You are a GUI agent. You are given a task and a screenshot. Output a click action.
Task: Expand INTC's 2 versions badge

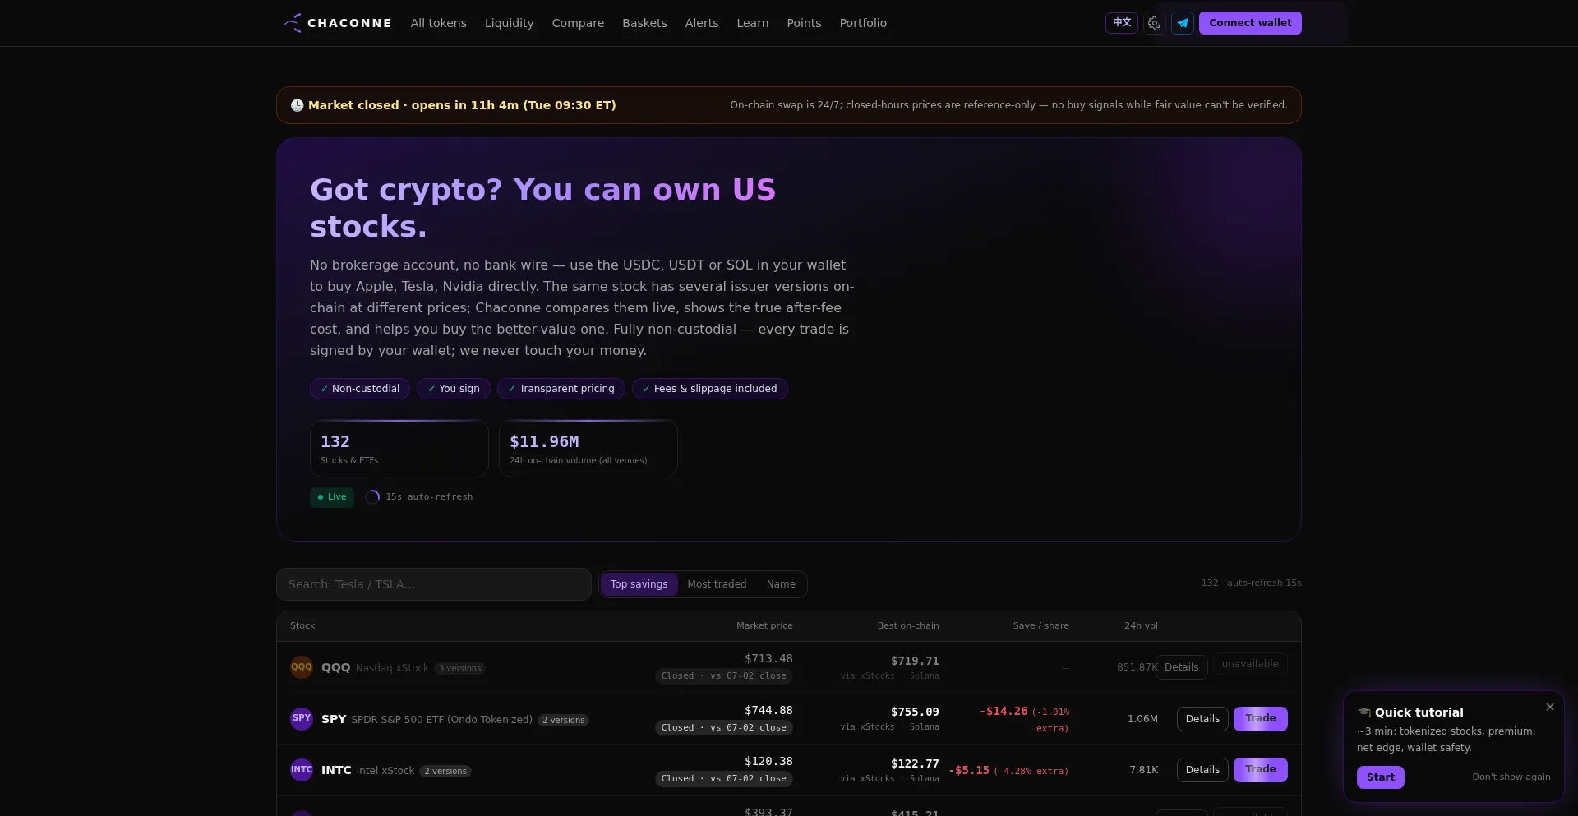click(445, 772)
